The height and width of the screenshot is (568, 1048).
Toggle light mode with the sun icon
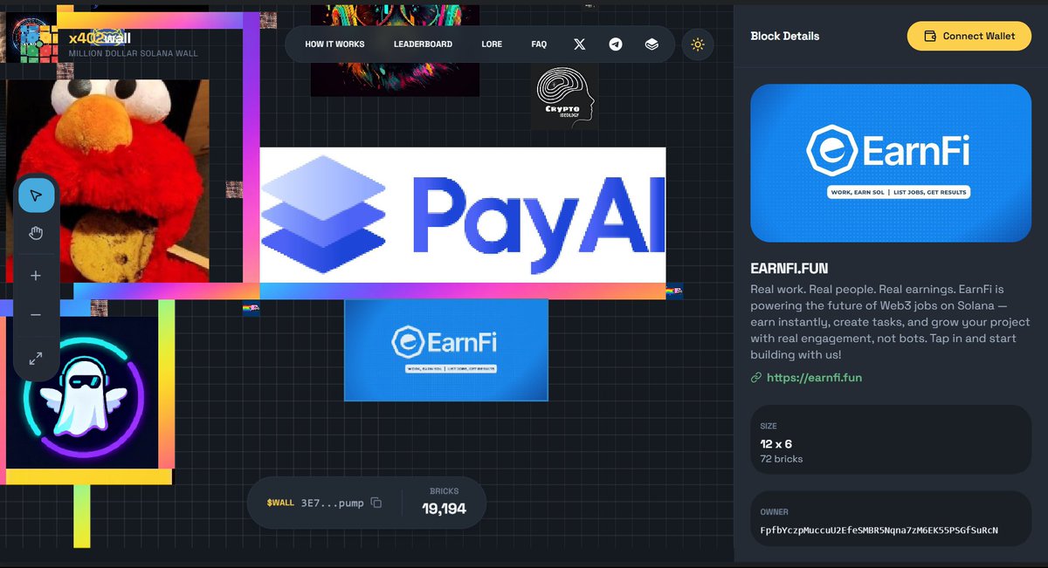click(697, 44)
